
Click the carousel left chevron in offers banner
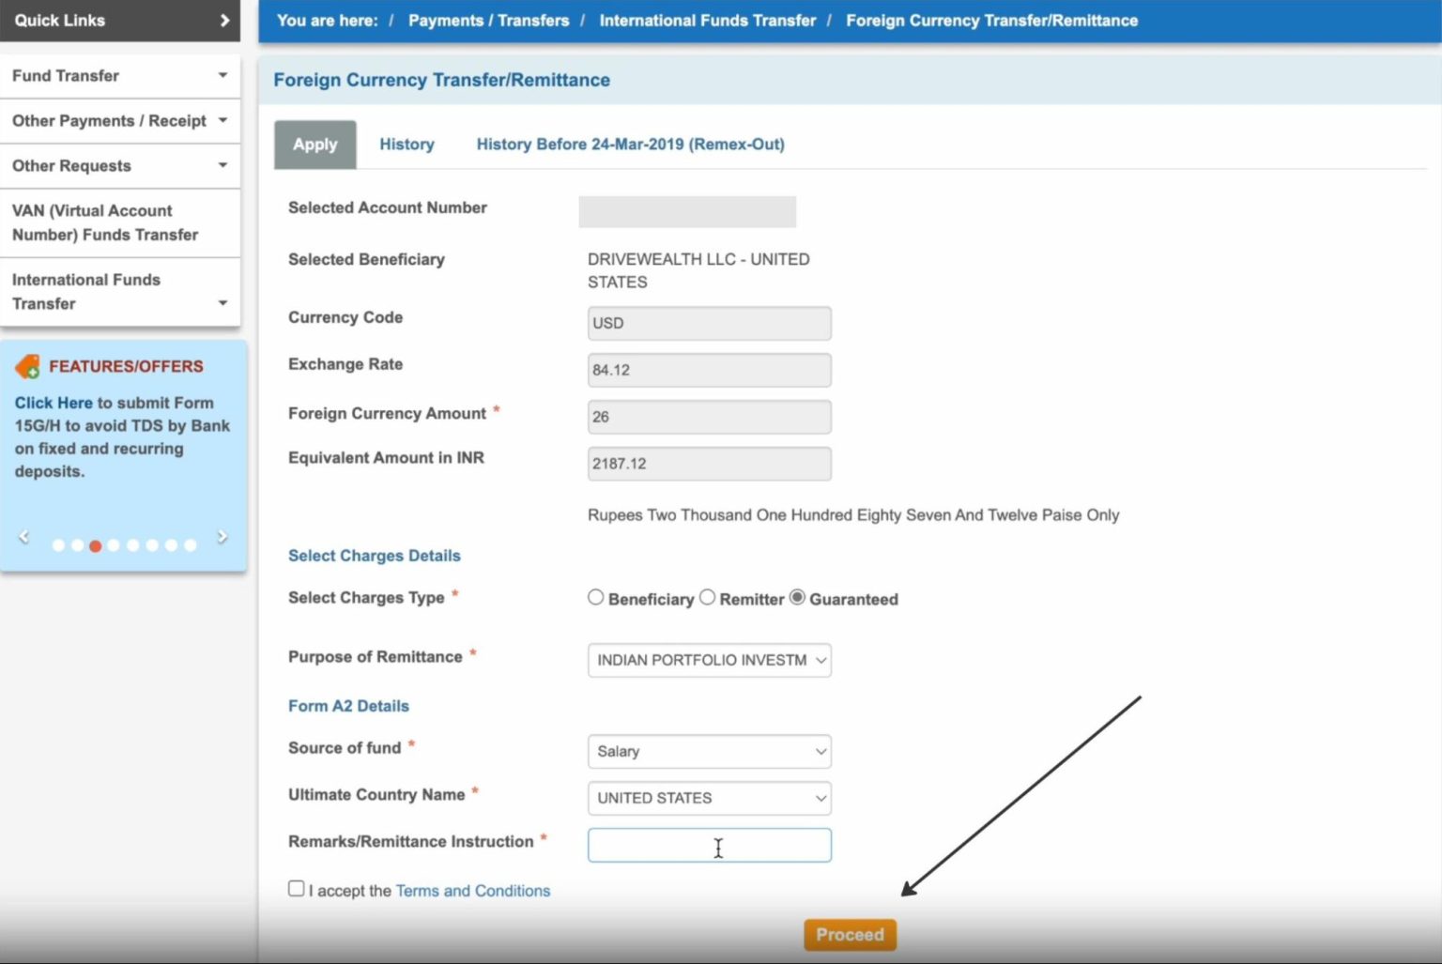pos(23,536)
